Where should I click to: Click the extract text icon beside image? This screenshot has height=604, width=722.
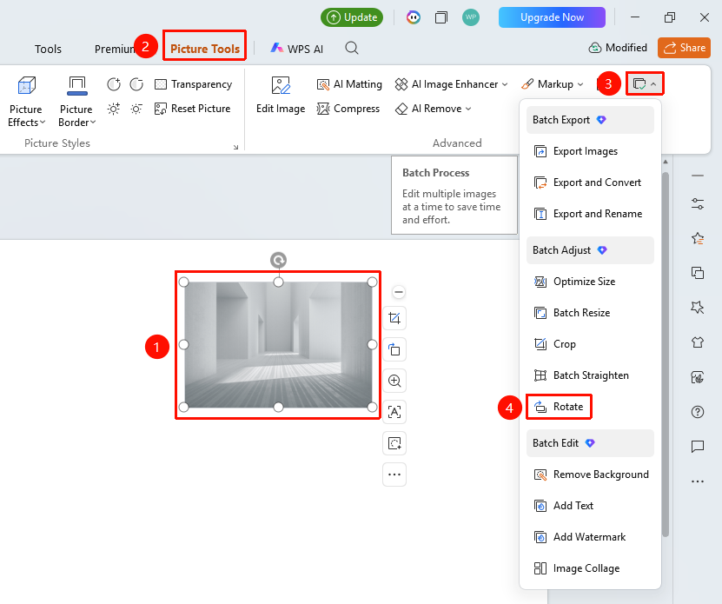394,412
